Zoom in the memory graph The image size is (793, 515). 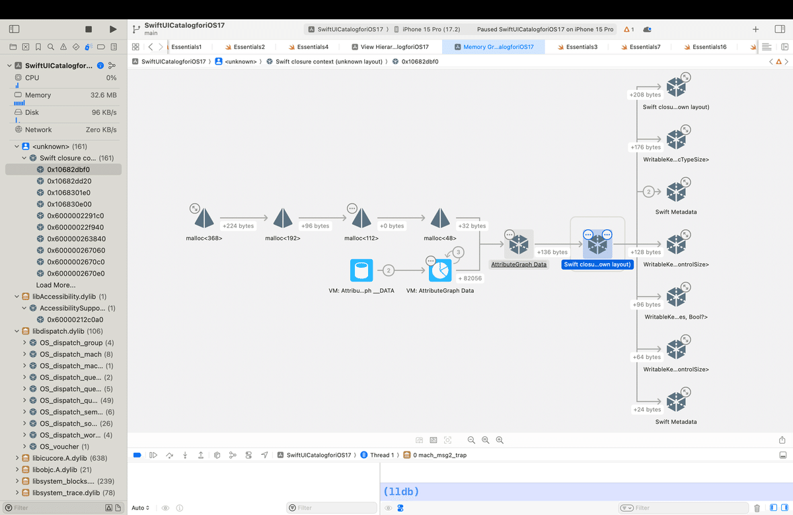coord(500,440)
